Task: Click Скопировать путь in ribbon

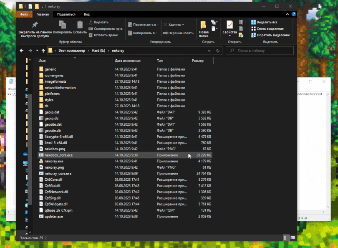Action: 106,29
